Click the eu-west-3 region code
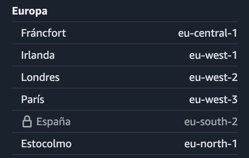This screenshot has height=158, width=249. [x=213, y=100]
